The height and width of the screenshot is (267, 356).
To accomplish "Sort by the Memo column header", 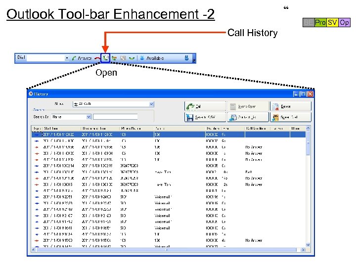I will (298, 128).
